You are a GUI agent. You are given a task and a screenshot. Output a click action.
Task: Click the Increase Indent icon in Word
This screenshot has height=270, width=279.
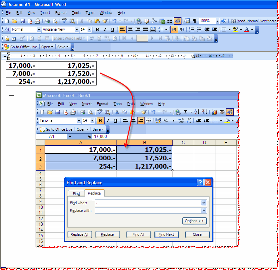click(215, 30)
